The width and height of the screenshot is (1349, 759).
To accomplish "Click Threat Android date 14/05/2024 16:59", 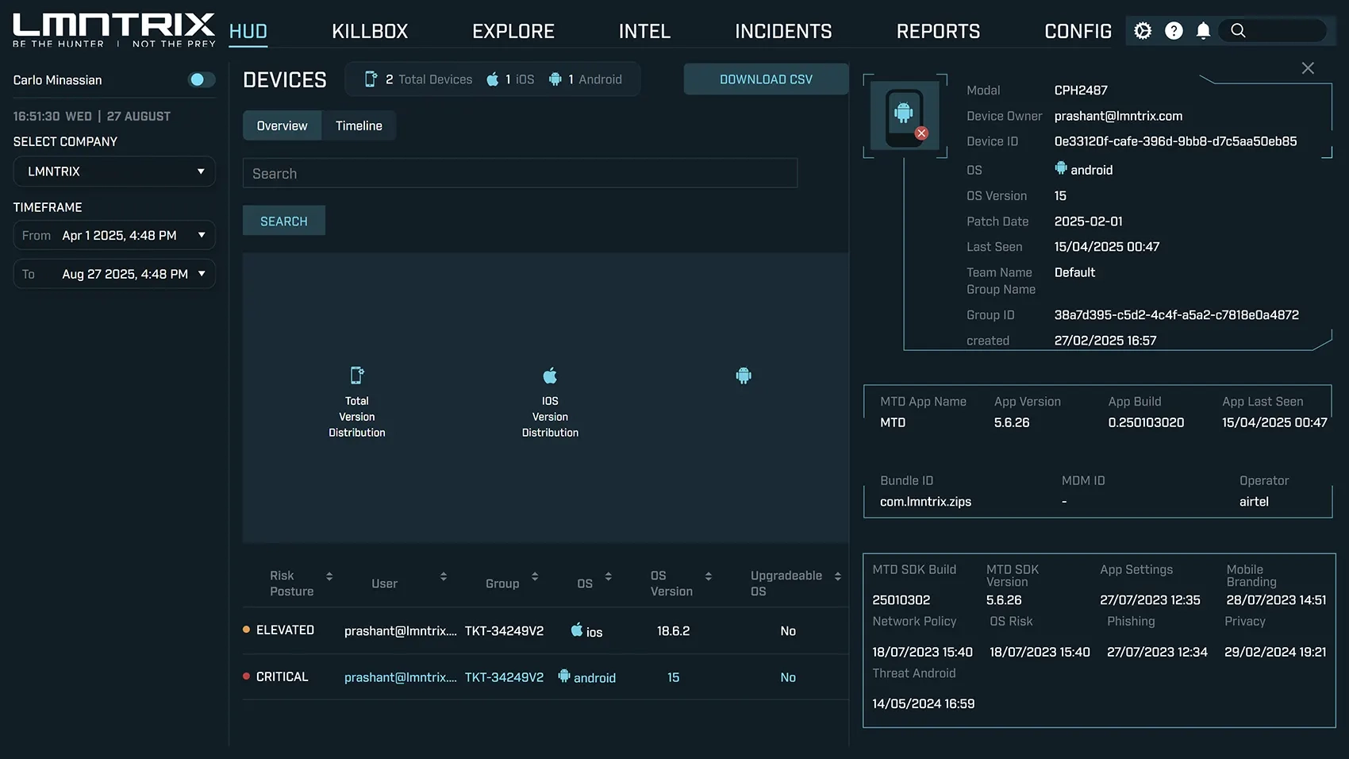I will pos(923,703).
